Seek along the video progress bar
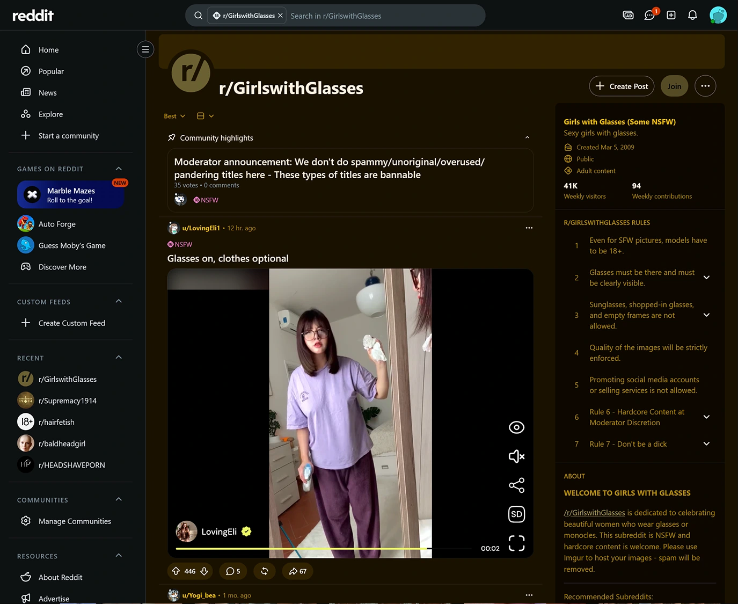 [x=324, y=548]
